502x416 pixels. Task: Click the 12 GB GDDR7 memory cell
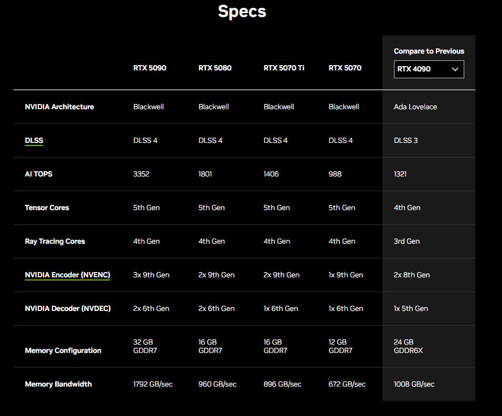[x=340, y=347]
